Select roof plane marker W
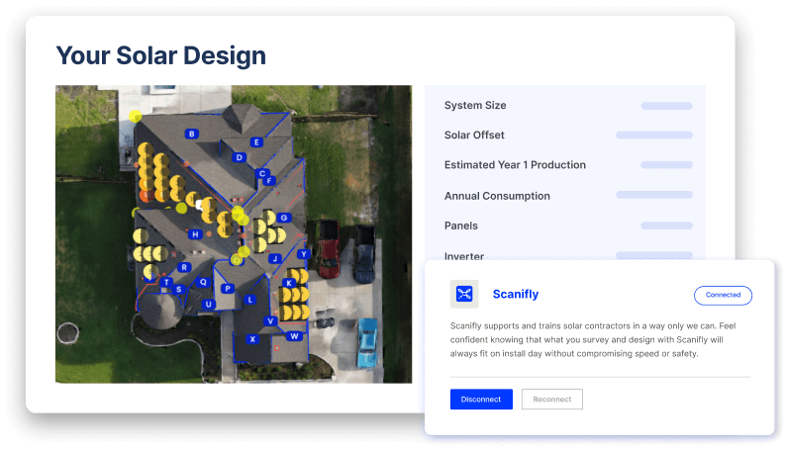 [x=294, y=336]
